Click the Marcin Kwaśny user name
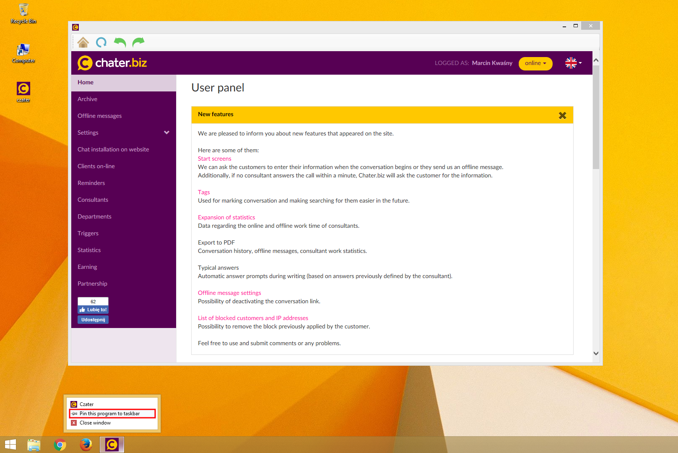 (x=492, y=63)
